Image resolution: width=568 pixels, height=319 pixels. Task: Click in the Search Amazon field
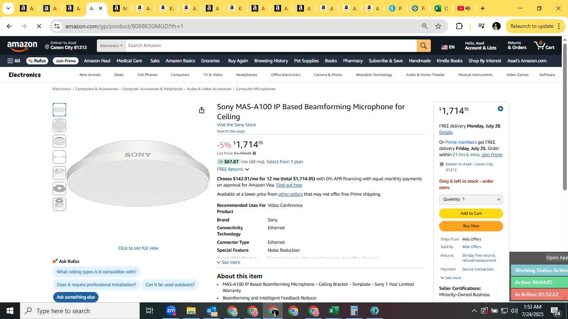click(x=271, y=46)
